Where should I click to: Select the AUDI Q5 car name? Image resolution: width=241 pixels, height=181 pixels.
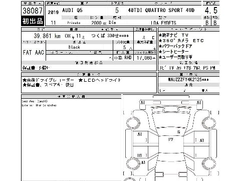72,11
